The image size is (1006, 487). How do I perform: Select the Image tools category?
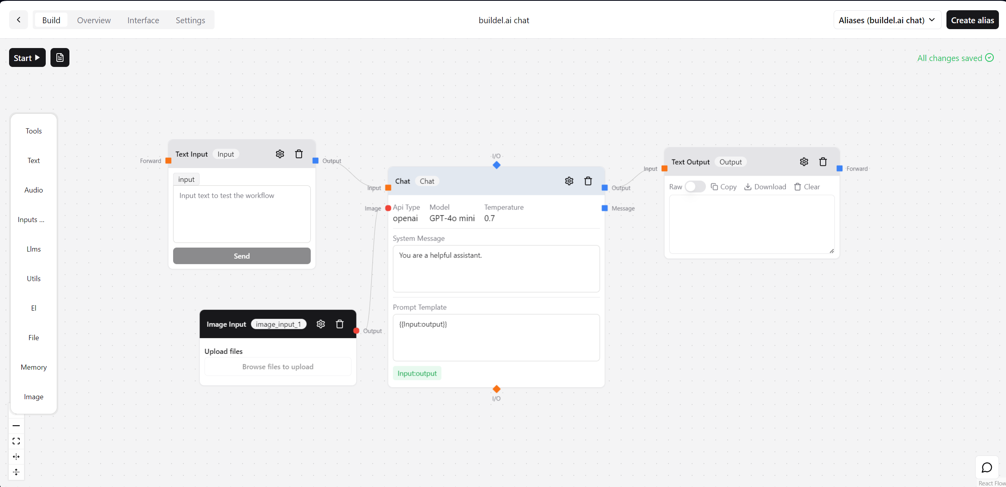33,397
